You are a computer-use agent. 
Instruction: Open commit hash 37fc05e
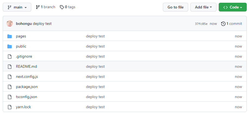[x=201, y=24]
